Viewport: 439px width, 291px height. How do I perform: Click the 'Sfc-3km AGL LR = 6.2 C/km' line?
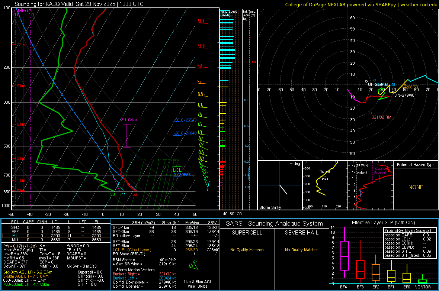click(x=28, y=272)
